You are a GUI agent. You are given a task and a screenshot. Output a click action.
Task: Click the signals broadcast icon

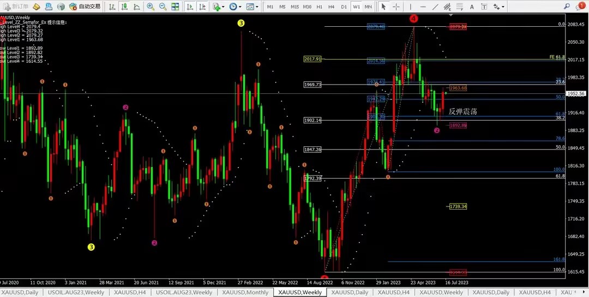[61, 7]
